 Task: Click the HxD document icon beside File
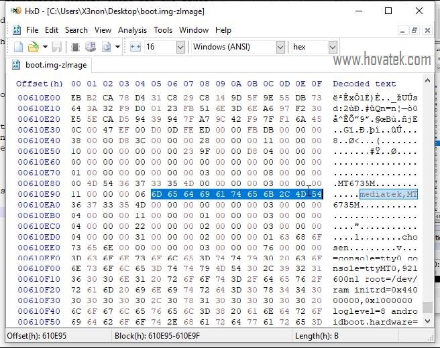click(x=16, y=30)
